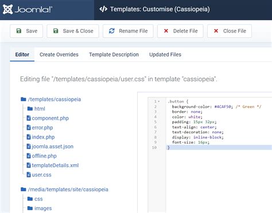
Task: Open the Template Description tab
Action: click(x=114, y=54)
